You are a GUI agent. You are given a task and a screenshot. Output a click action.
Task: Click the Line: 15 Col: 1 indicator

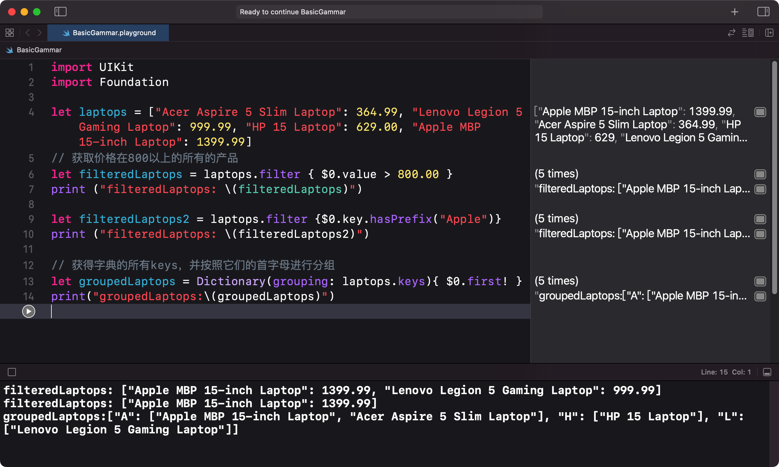[725, 372]
